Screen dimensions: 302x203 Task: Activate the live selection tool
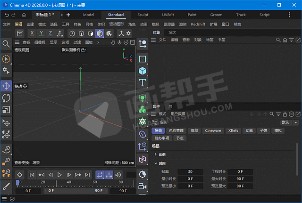click(6, 59)
